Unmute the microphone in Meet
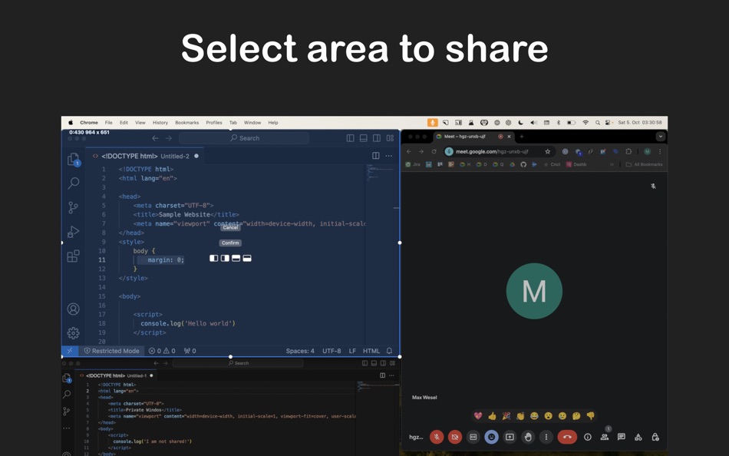 437,437
